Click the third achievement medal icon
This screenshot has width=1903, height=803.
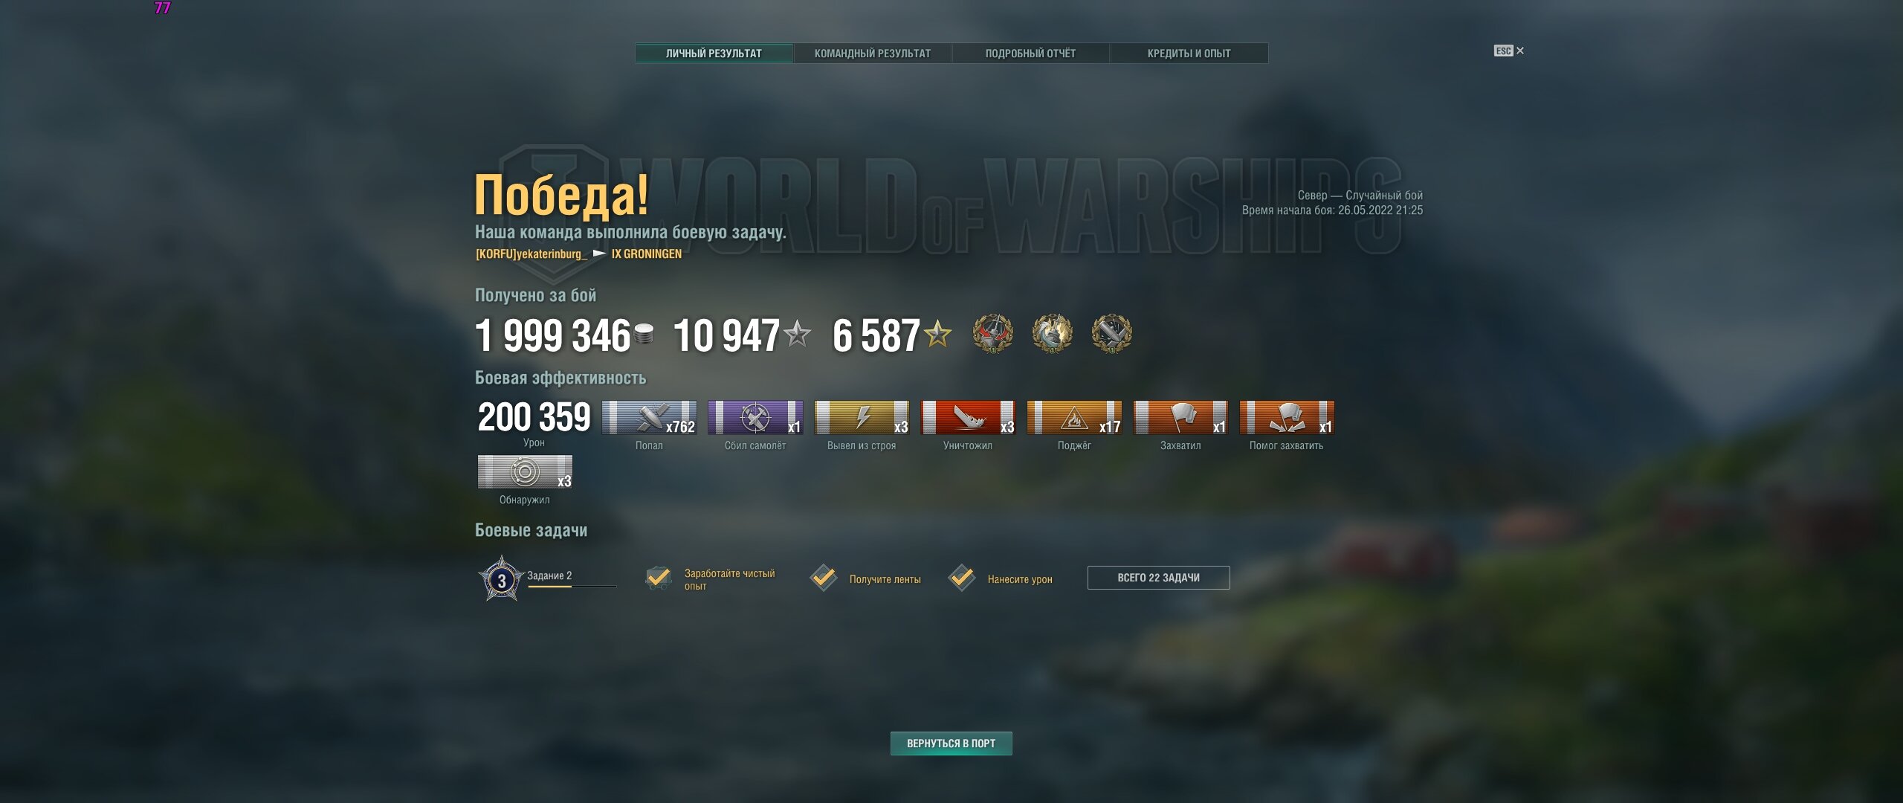tap(1111, 333)
